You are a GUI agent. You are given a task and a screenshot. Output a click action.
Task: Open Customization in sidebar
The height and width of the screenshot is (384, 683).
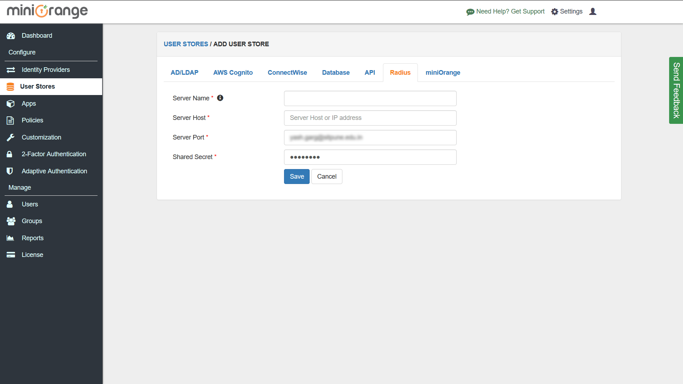click(x=51, y=137)
